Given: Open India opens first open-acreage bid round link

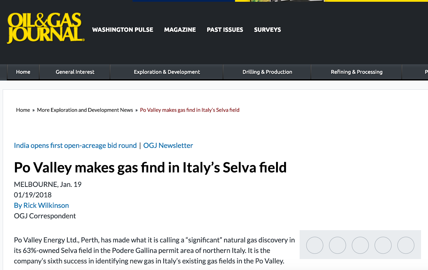Looking at the screenshot, I should [75, 145].
